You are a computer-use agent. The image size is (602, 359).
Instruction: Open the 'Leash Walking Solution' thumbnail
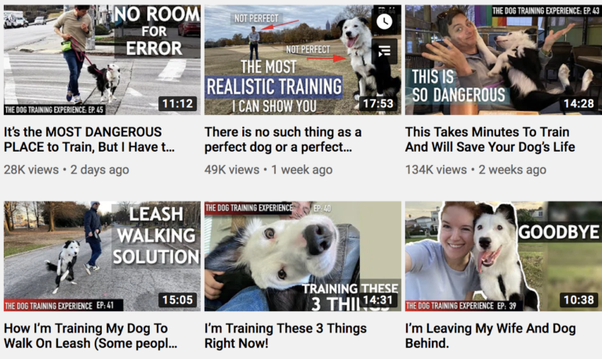[x=102, y=257]
